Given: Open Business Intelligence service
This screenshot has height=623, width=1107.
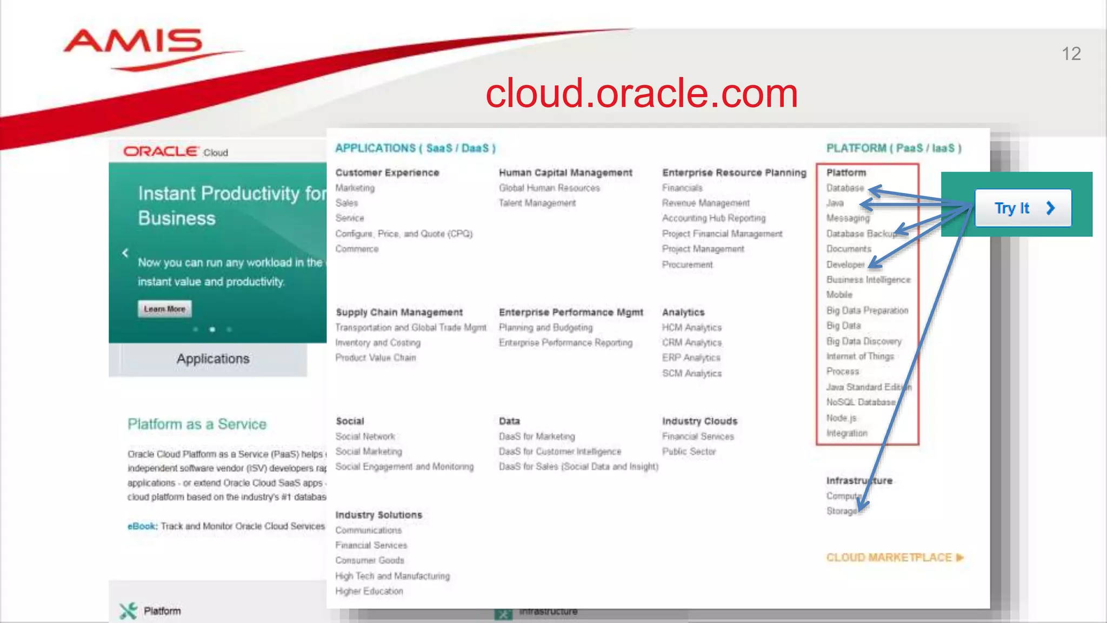Looking at the screenshot, I should point(868,280).
